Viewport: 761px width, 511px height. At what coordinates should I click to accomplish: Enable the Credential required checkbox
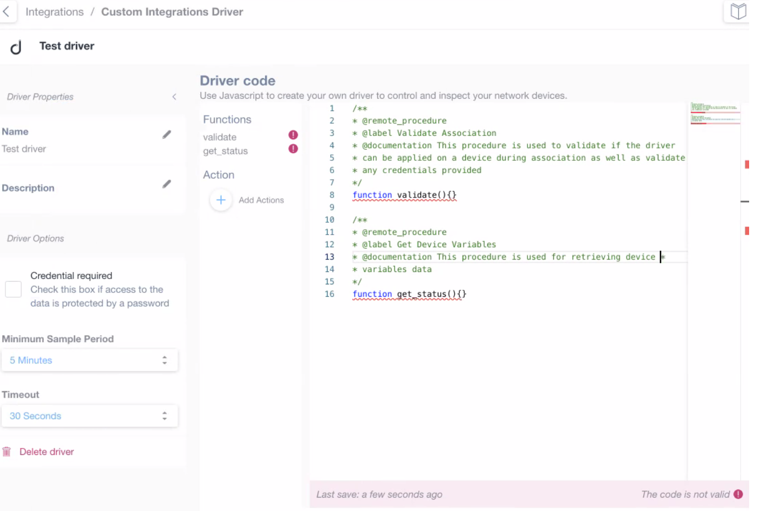(13, 289)
